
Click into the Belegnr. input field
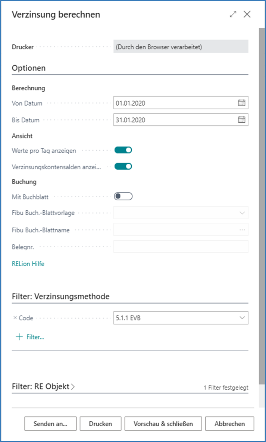pos(181,247)
